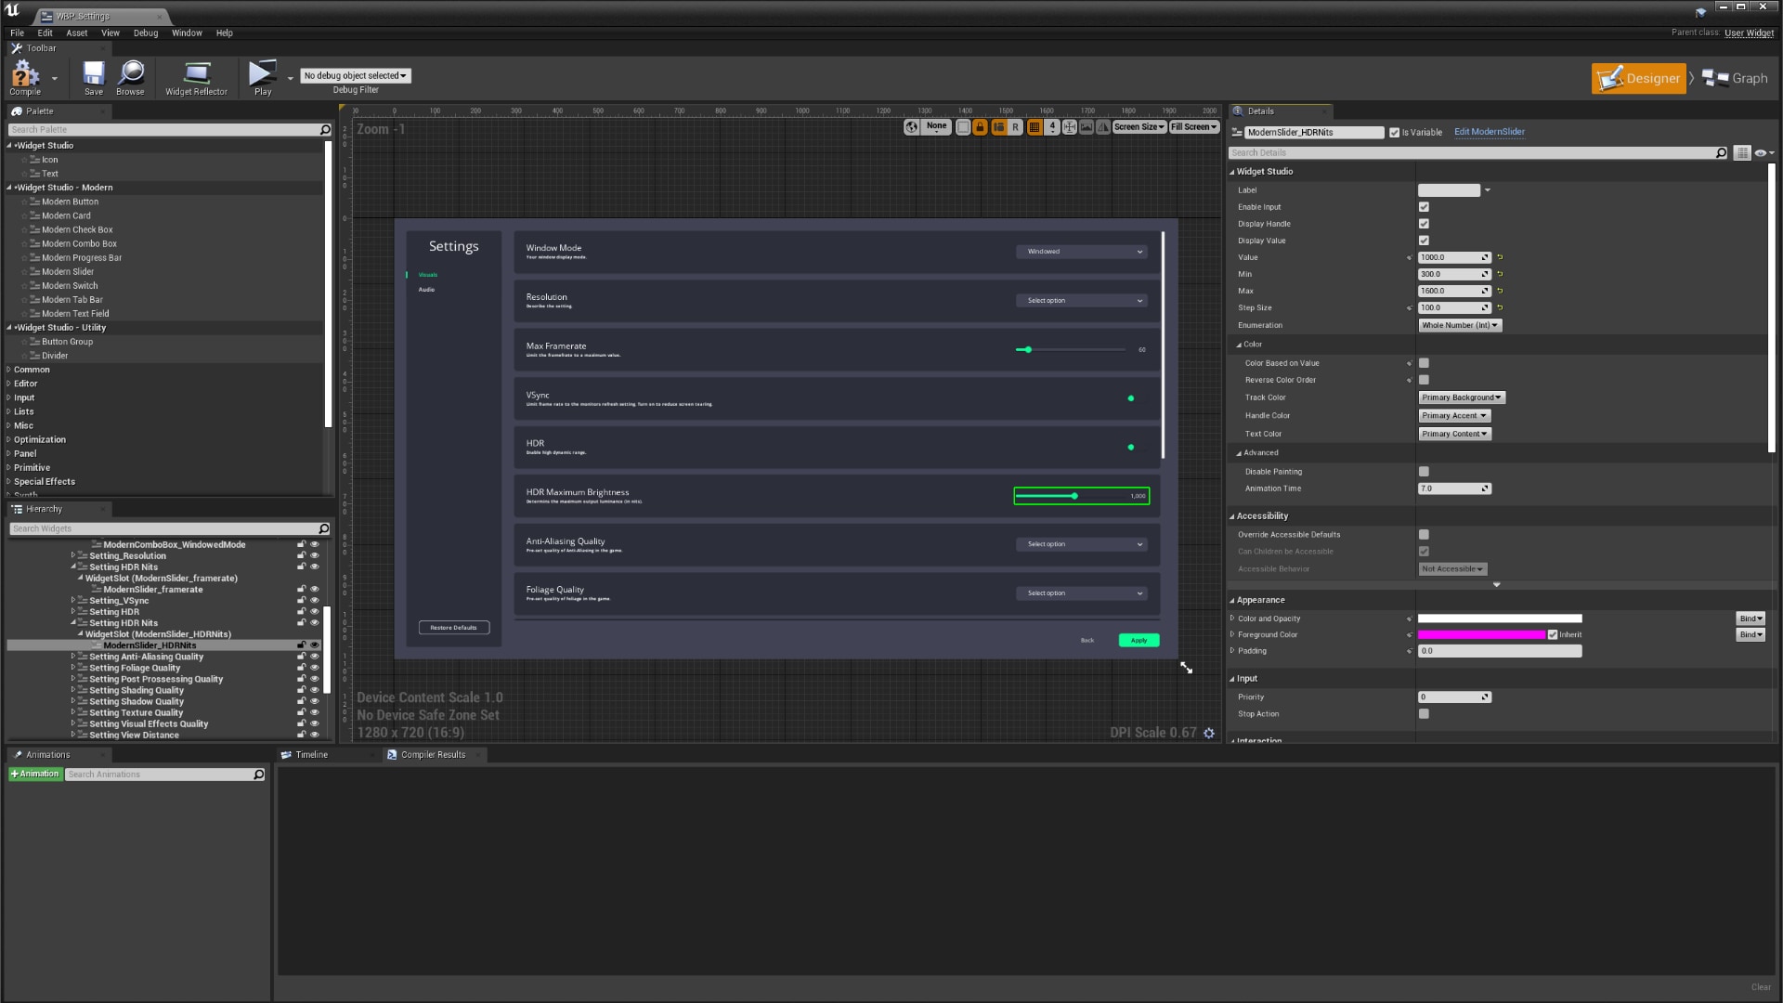Browse to asset in Content Browser
Screen dimensions: 1783x1003
(x=130, y=78)
